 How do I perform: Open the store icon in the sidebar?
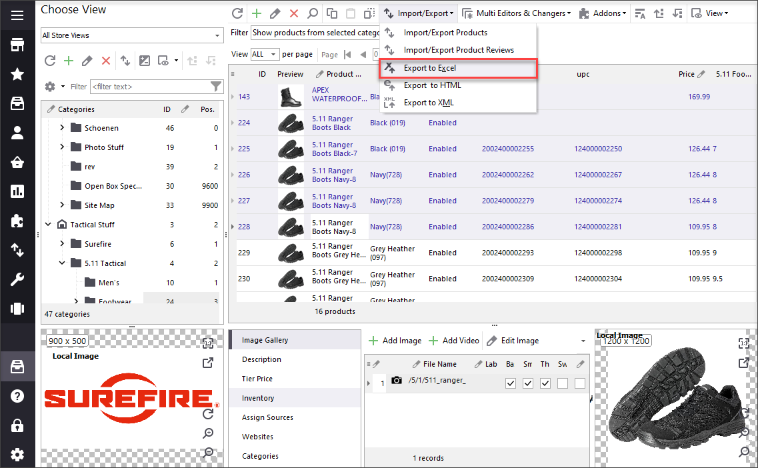coord(17,45)
